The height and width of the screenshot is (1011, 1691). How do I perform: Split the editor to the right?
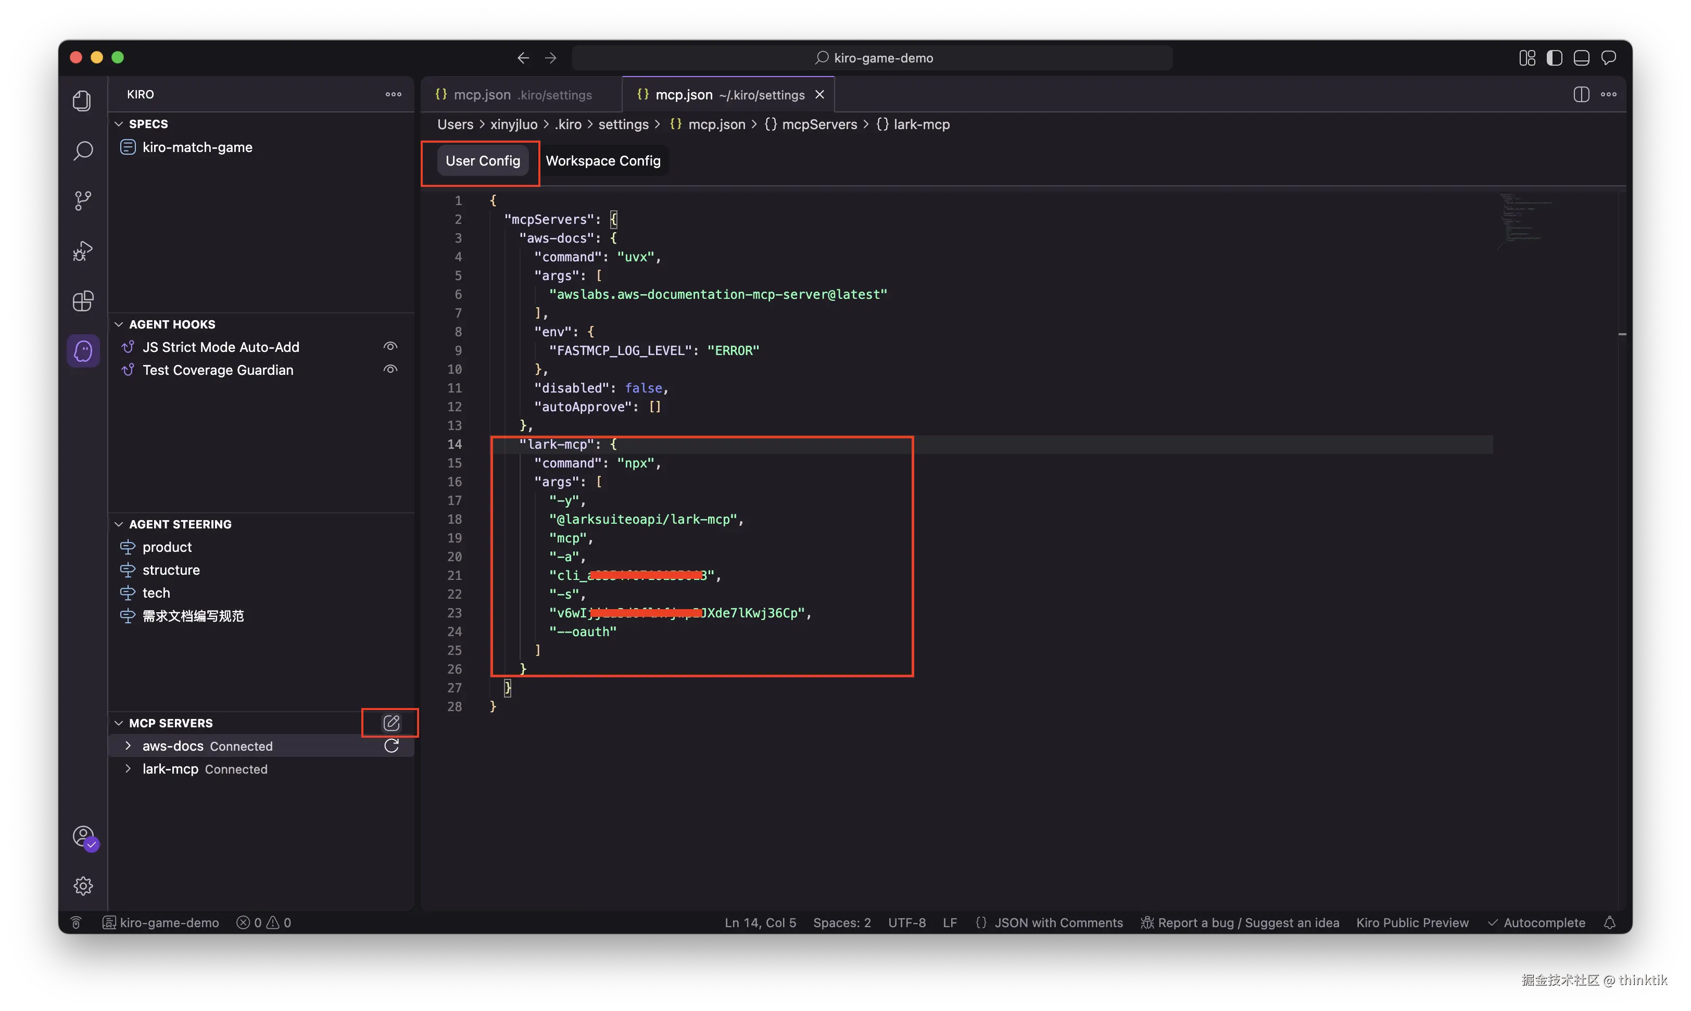(x=1581, y=95)
